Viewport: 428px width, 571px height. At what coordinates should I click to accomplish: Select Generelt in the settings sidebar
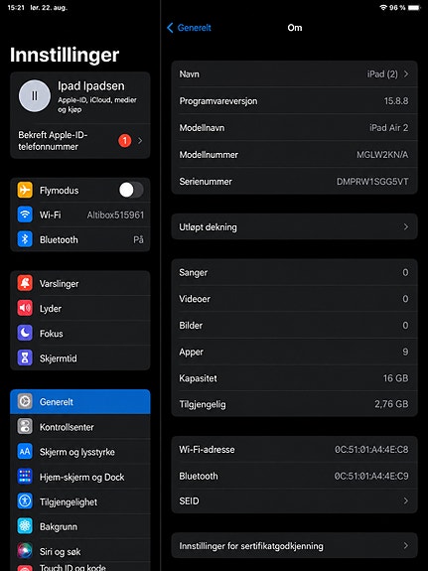pyautogui.click(x=80, y=401)
